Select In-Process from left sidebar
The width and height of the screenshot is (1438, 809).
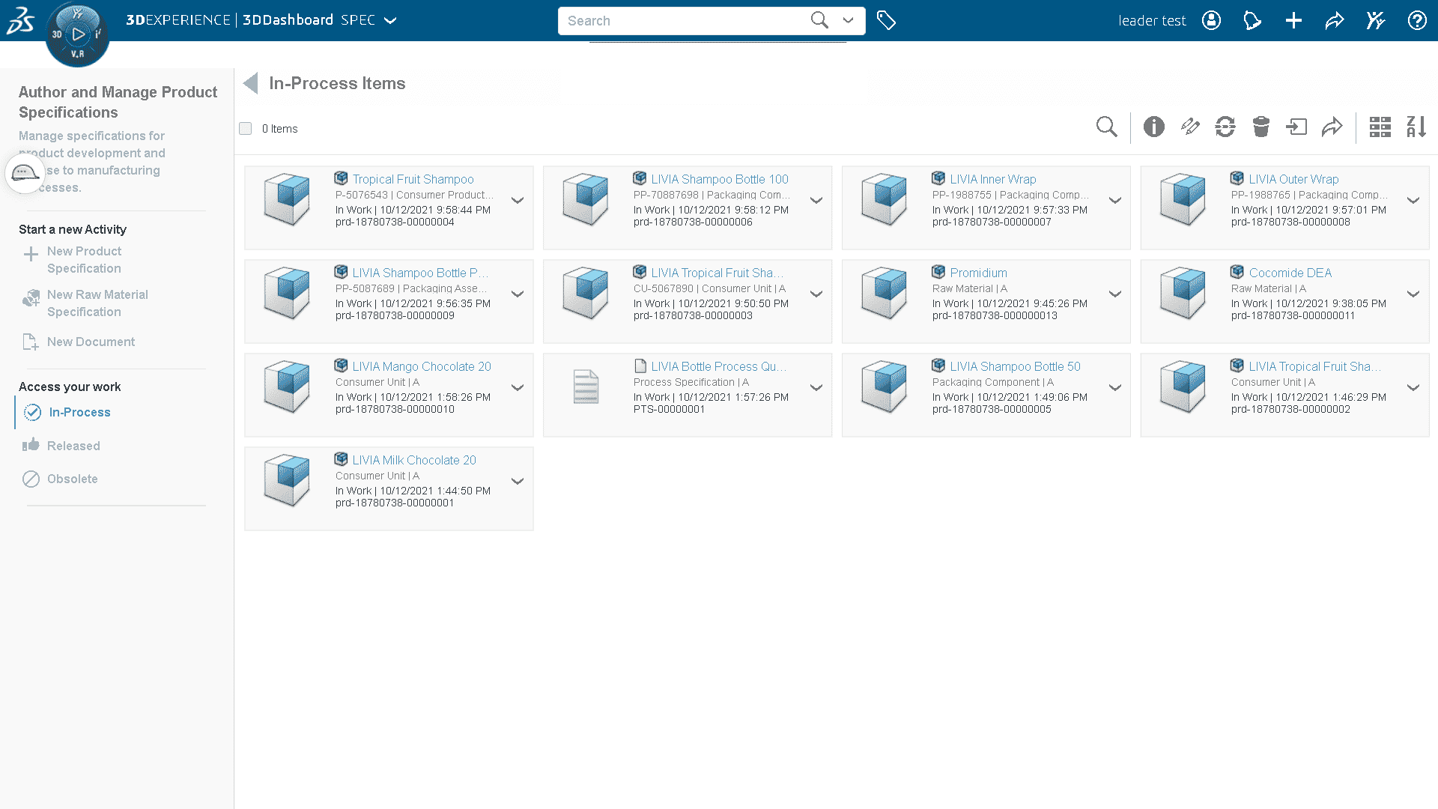coord(79,412)
